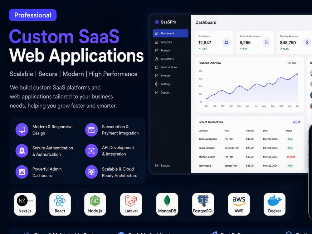Click customer name James Anderson

coord(207,139)
